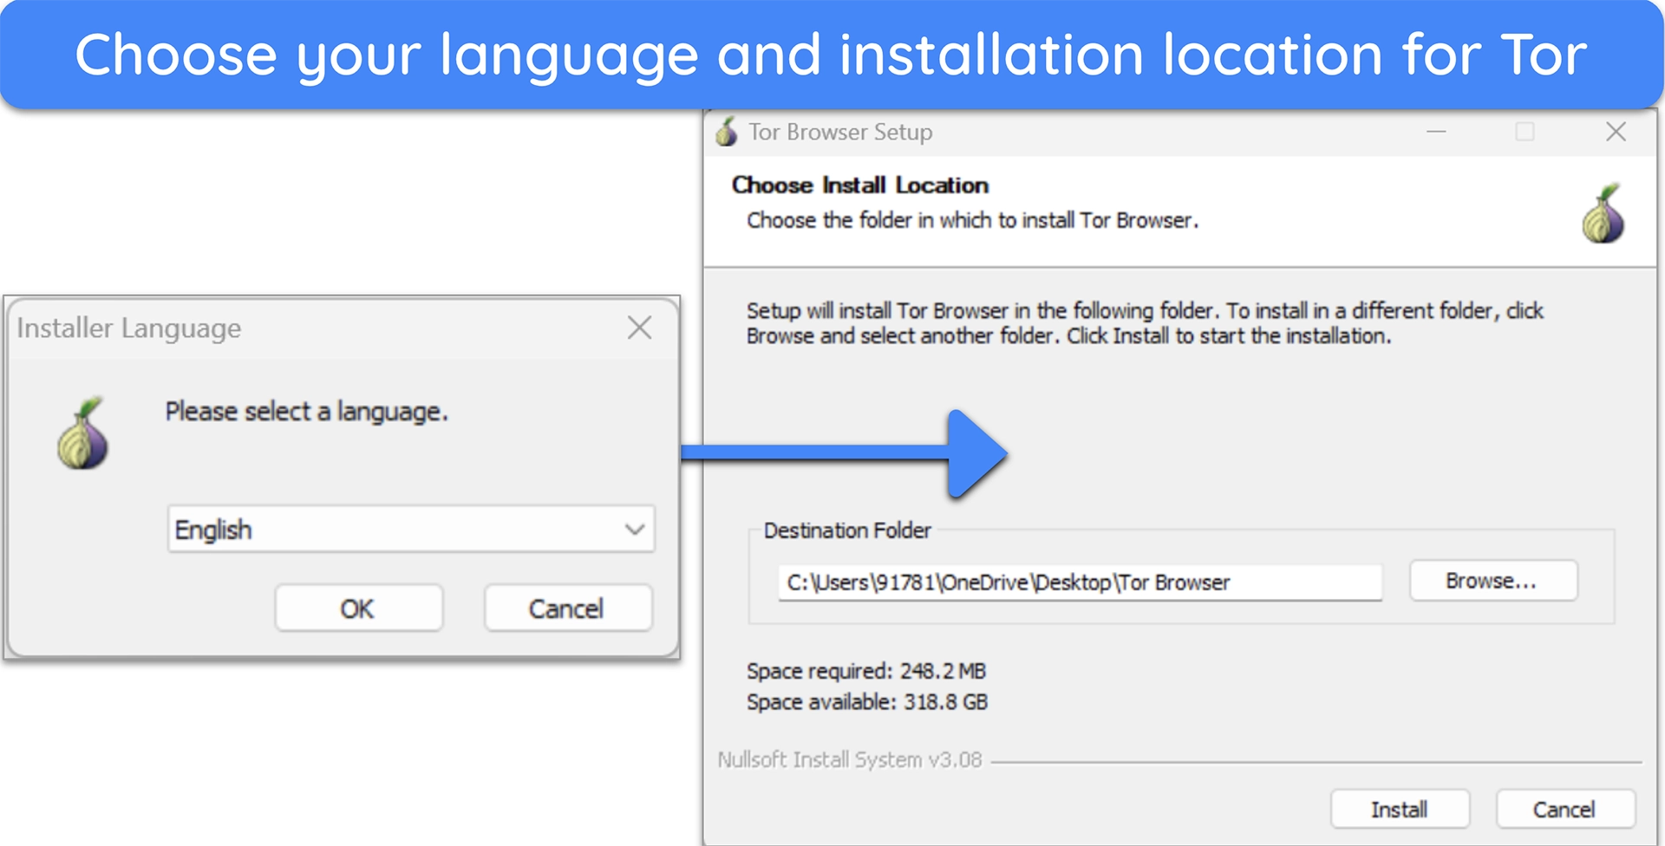Screen dimensions: 1665x846
Task: Click Browse... to choose a folder
Action: 1492,580
